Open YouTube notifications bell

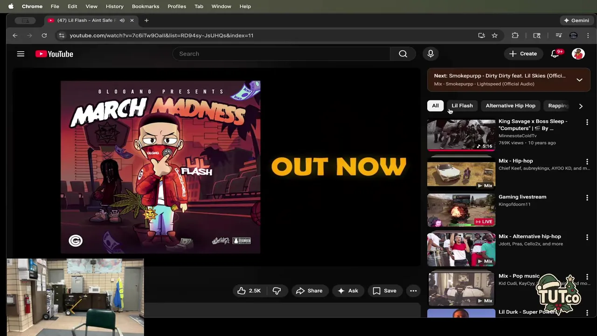coord(555,54)
